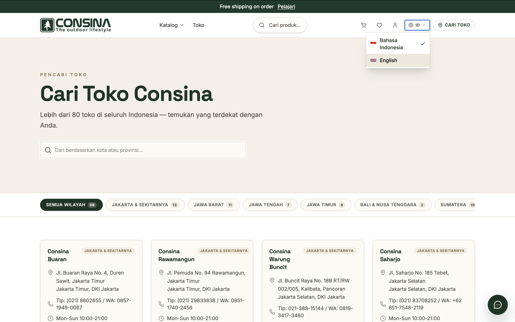View wishlist via heart icon

(x=379, y=25)
